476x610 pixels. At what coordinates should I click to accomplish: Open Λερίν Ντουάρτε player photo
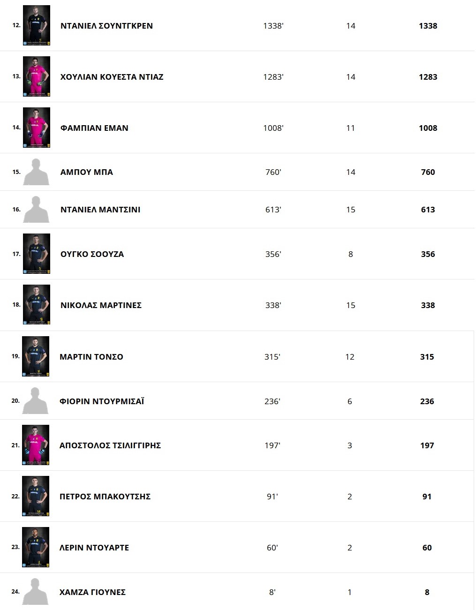pyautogui.click(x=36, y=547)
